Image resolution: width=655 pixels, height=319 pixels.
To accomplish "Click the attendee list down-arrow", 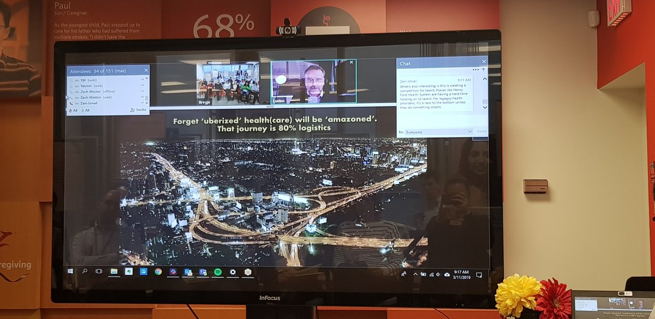I will pos(147,103).
